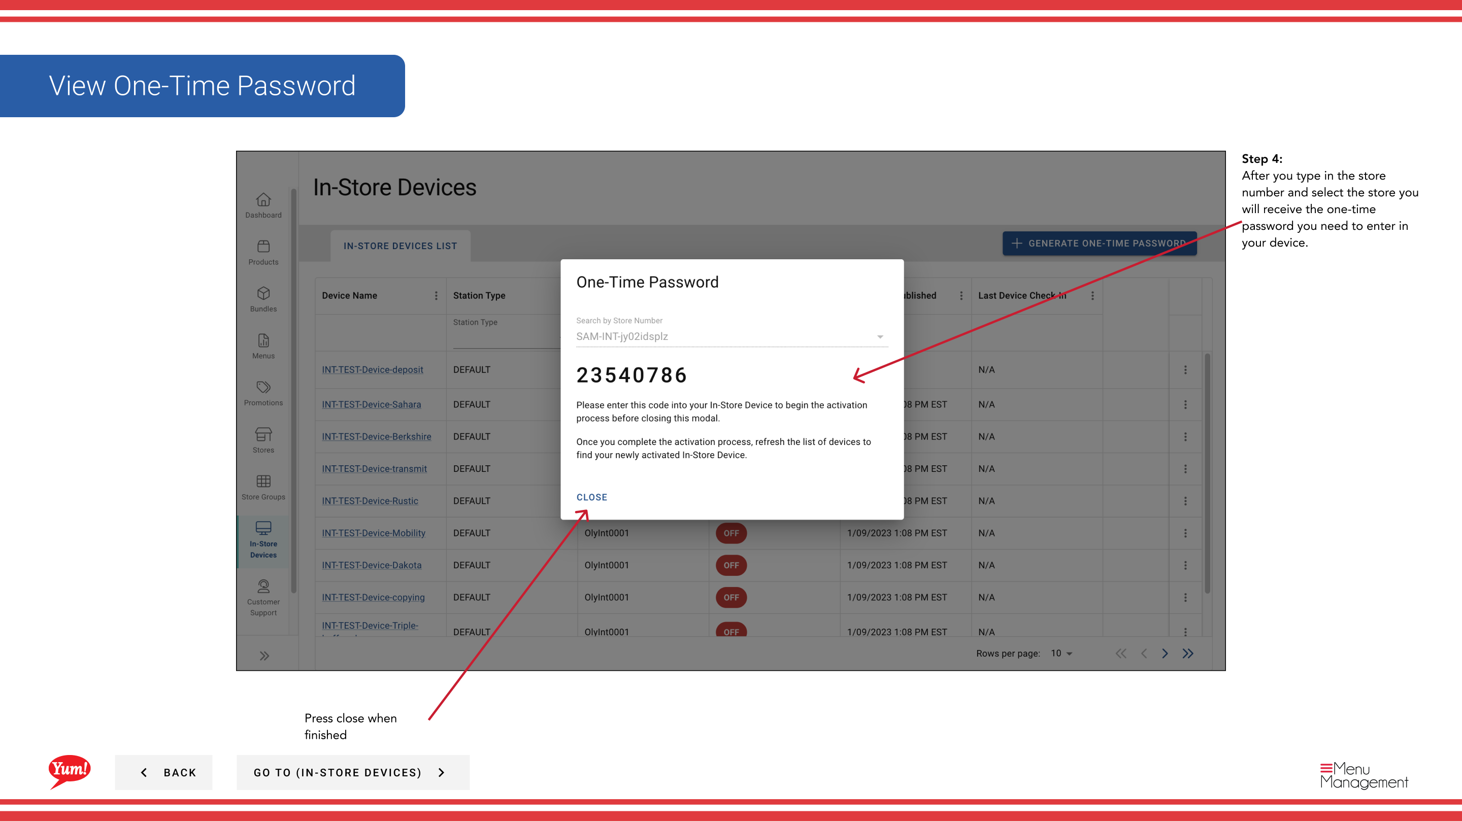
Task: Open row actions for INT-TEST-Device-Berkshire
Action: click(1186, 437)
